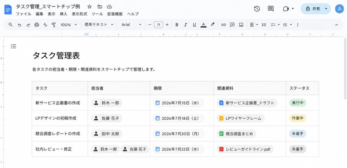Open the account avatar A
This screenshot has width=347, height=168.
pos(339,9)
